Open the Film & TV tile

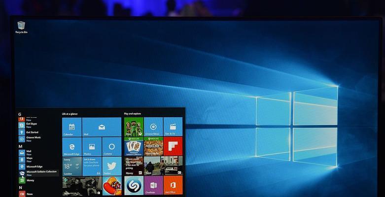173,127
